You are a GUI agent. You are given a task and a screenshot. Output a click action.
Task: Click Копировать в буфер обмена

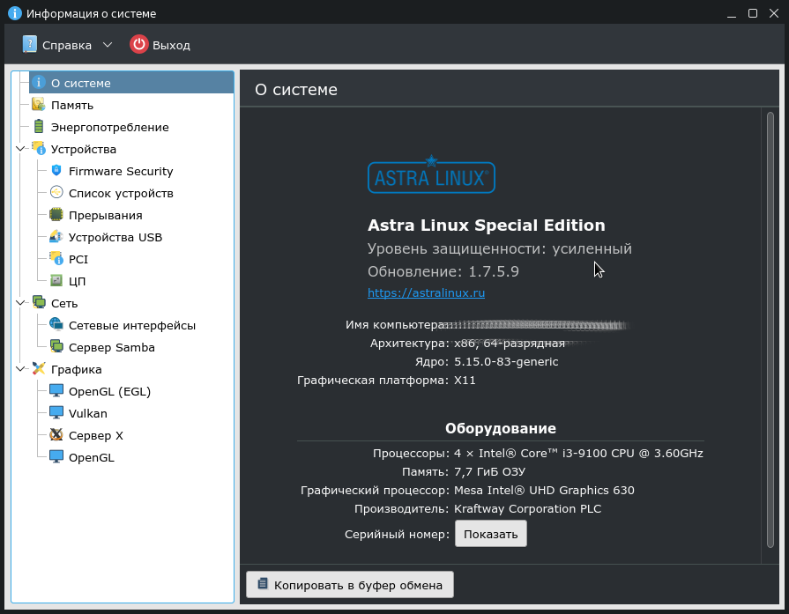click(x=350, y=584)
